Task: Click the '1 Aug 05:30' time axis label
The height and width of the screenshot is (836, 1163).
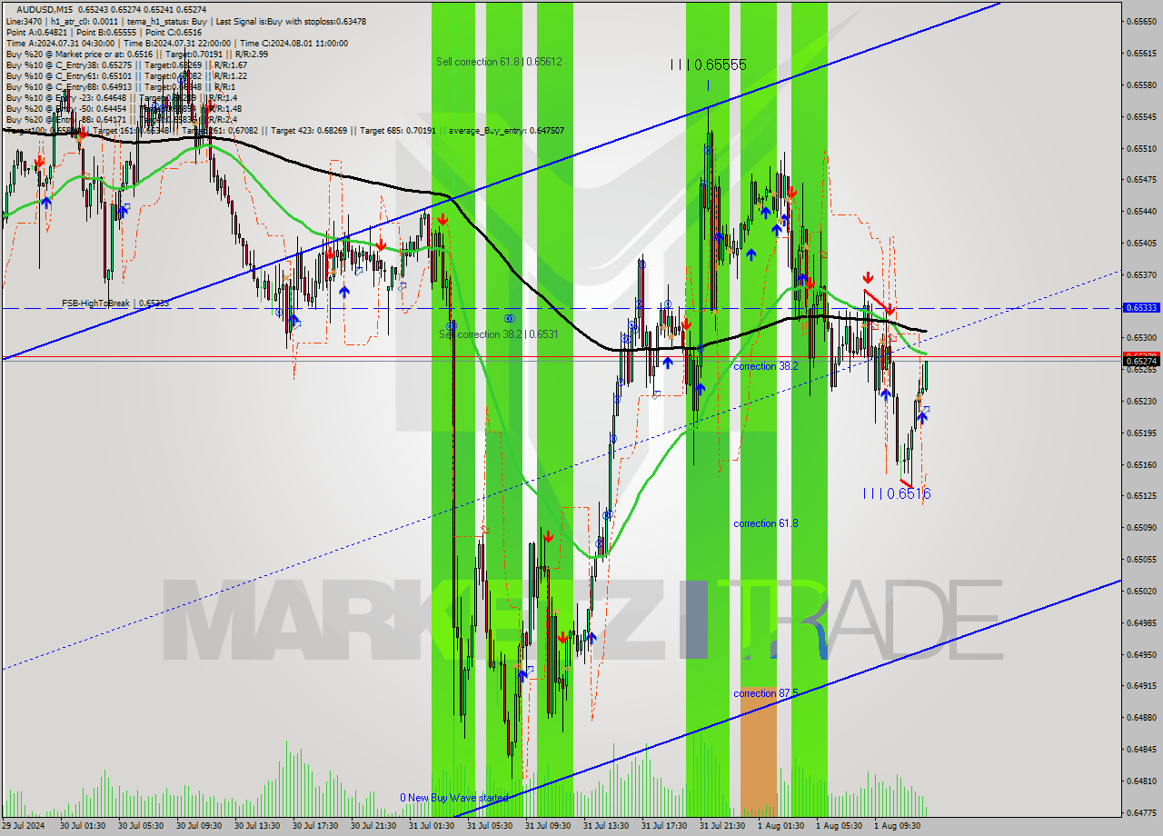Action: point(839,826)
